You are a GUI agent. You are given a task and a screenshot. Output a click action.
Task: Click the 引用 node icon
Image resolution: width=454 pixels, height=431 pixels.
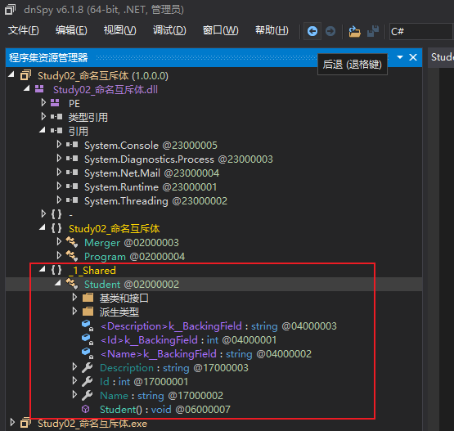pos(56,131)
